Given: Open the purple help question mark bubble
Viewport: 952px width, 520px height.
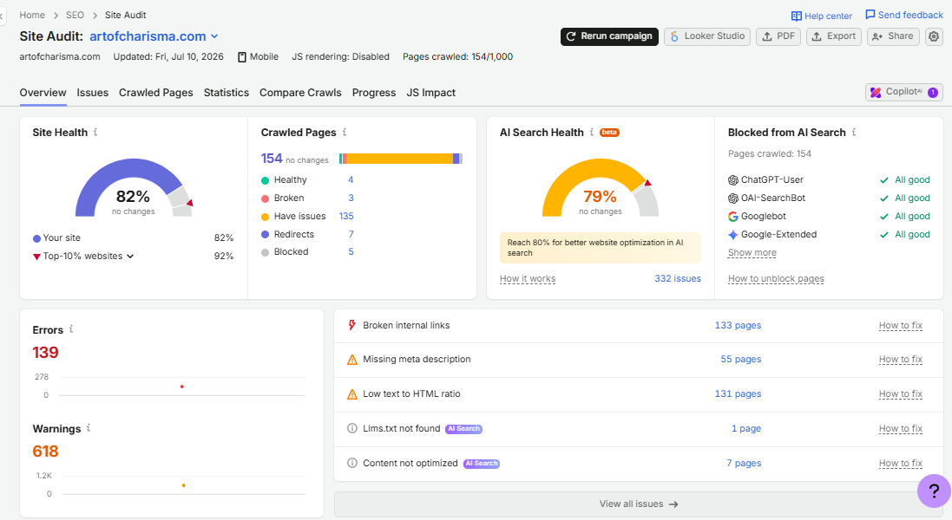Looking at the screenshot, I should [934, 491].
